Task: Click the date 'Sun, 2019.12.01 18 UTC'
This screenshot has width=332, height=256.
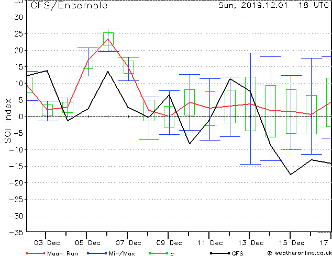Action: coord(273,5)
